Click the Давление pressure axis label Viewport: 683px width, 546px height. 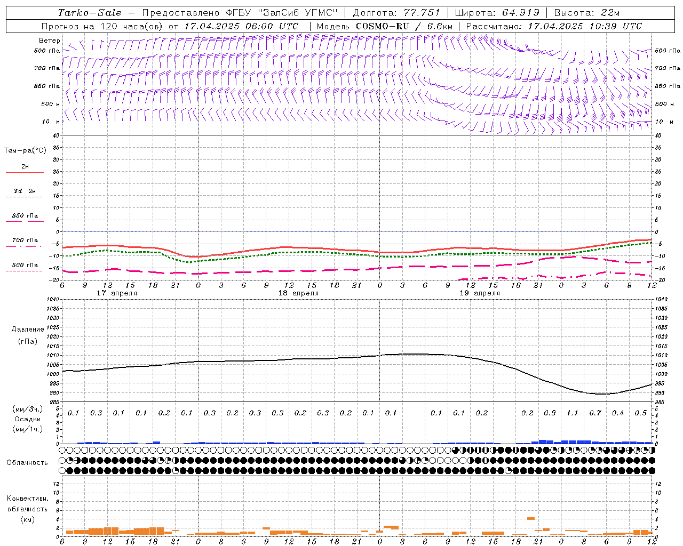pos(28,330)
